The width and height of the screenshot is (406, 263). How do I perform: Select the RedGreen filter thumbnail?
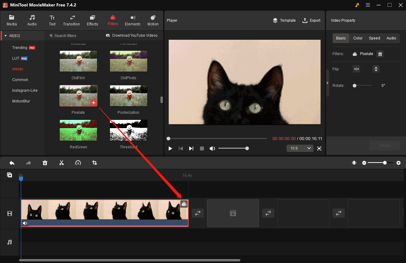[78, 130]
